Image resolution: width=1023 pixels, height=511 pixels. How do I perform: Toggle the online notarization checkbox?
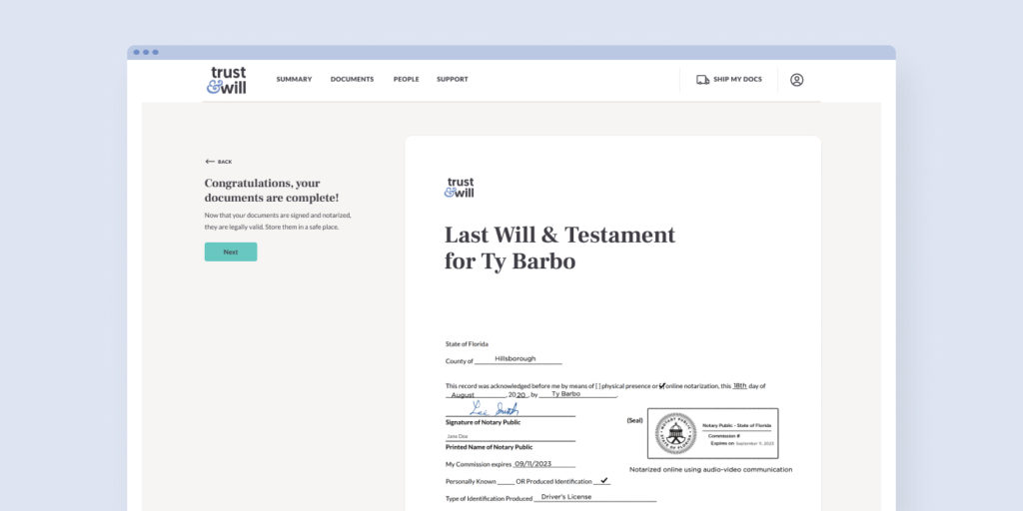(661, 386)
